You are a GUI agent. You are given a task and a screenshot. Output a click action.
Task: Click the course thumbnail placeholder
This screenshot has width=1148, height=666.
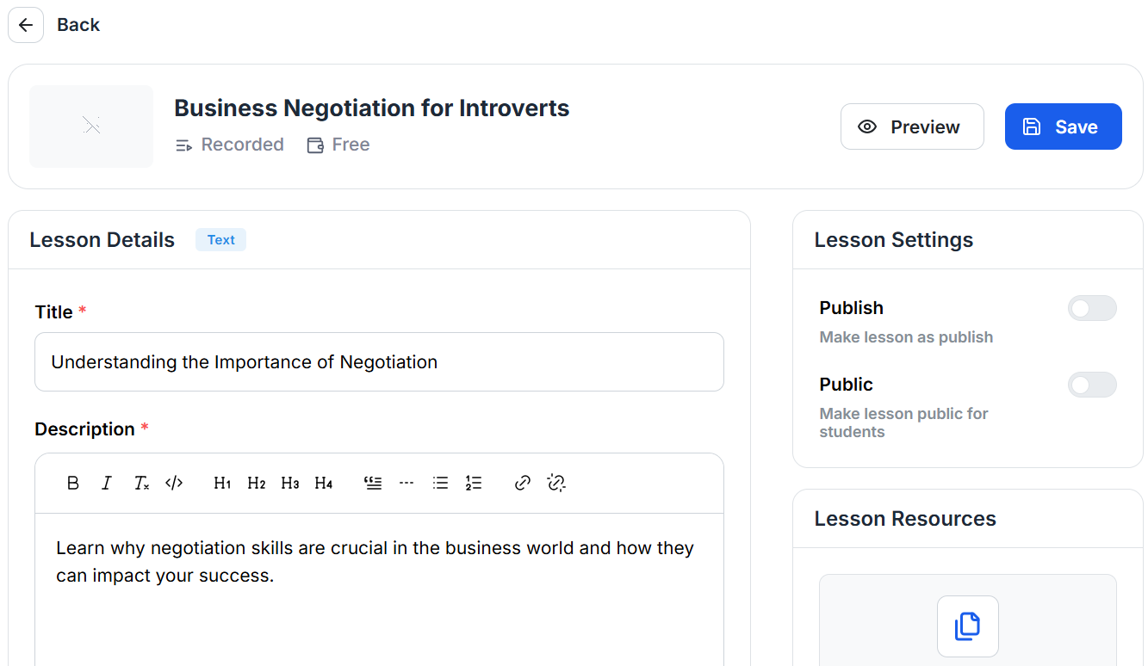91,126
